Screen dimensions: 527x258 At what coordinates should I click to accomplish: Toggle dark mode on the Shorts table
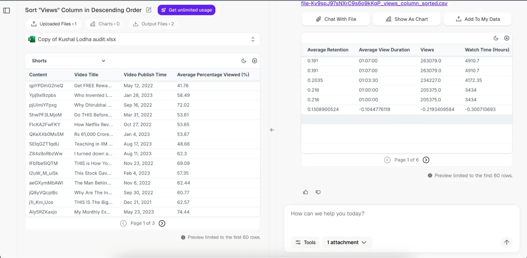(x=244, y=61)
